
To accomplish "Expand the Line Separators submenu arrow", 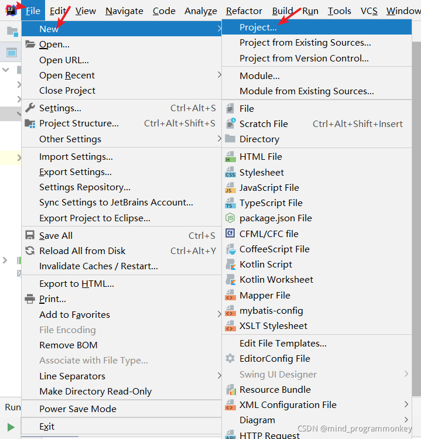I will pyautogui.click(x=219, y=375).
